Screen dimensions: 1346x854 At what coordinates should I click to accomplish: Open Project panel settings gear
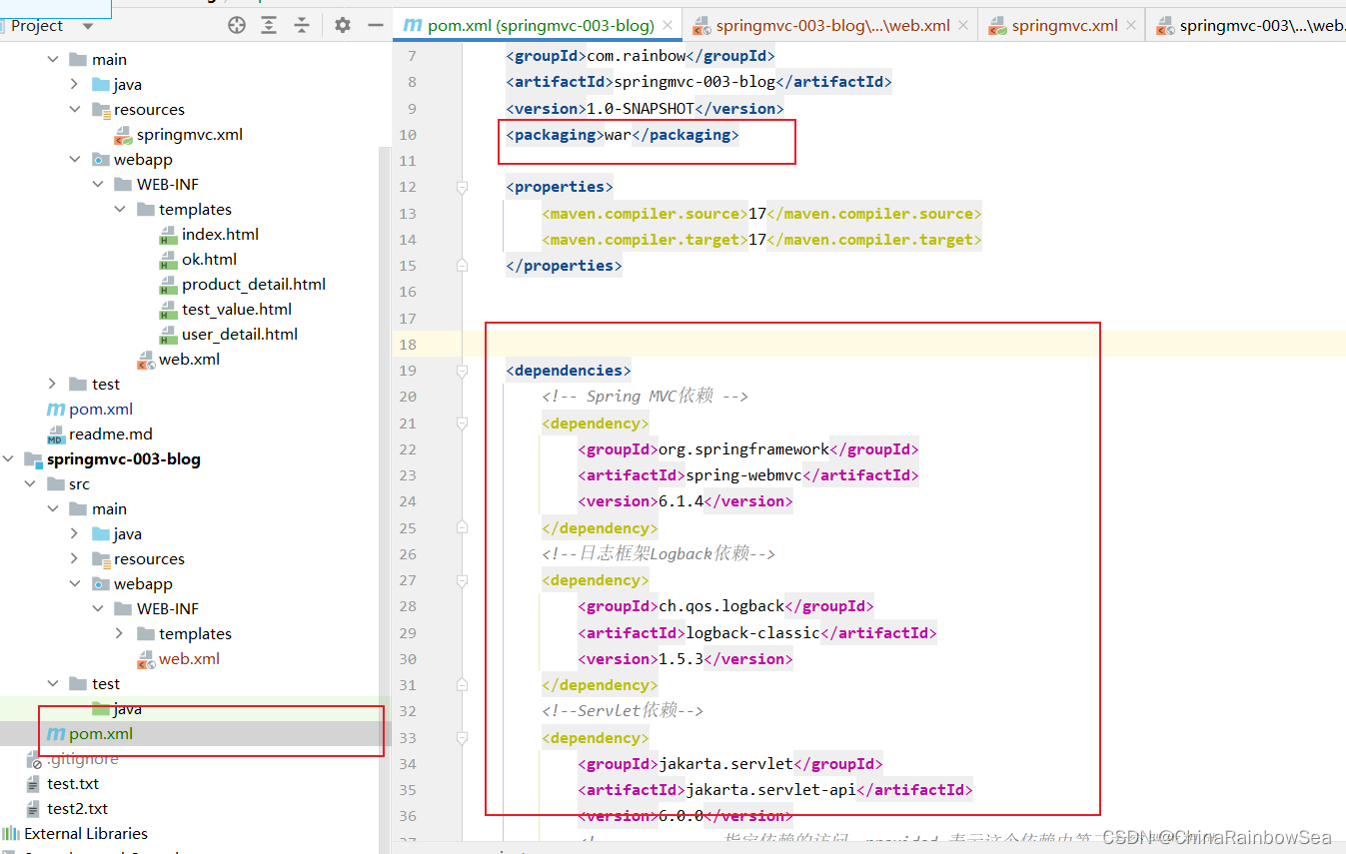point(343,26)
